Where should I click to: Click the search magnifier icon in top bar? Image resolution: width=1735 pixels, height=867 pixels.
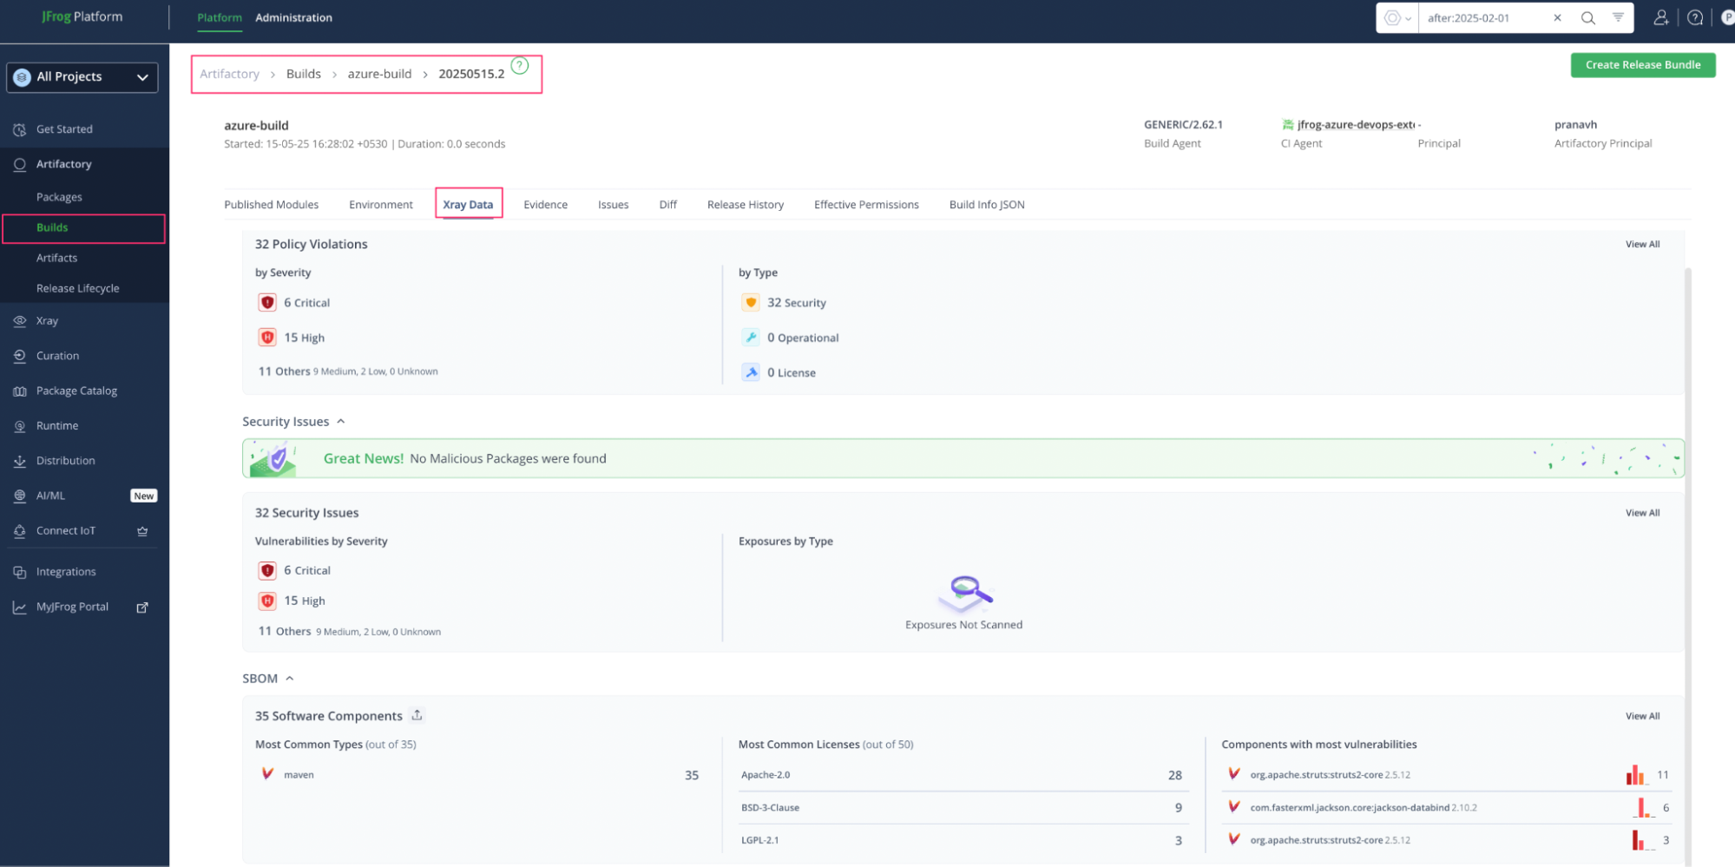pyautogui.click(x=1587, y=18)
